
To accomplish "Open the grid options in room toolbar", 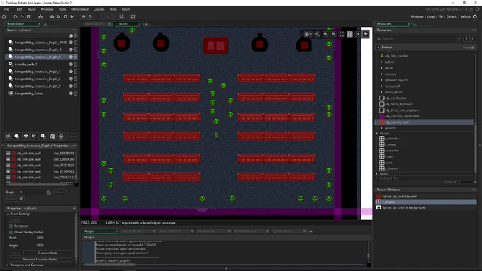I will pos(308,34).
